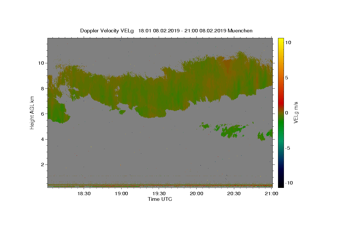
Task: Click the 'Time UTC' axis label
Action: click(160, 199)
